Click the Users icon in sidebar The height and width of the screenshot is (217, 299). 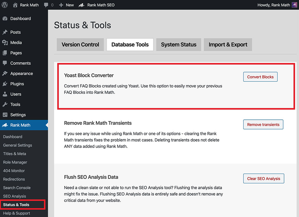pyautogui.click(x=5, y=94)
